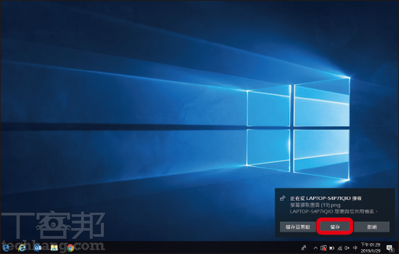The height and width of the screenshot is (254, 399).
Task: Open the Action Center notifications icon
Action: pyautogui.click(x=390, y=248)
